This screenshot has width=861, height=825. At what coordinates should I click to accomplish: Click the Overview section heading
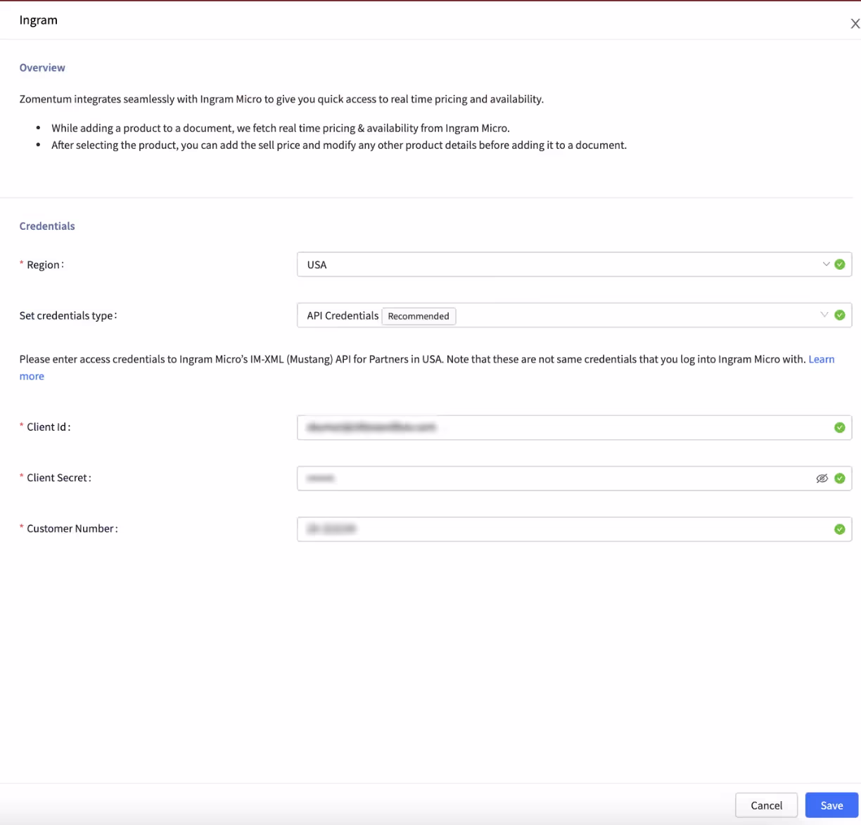[42, 67]
